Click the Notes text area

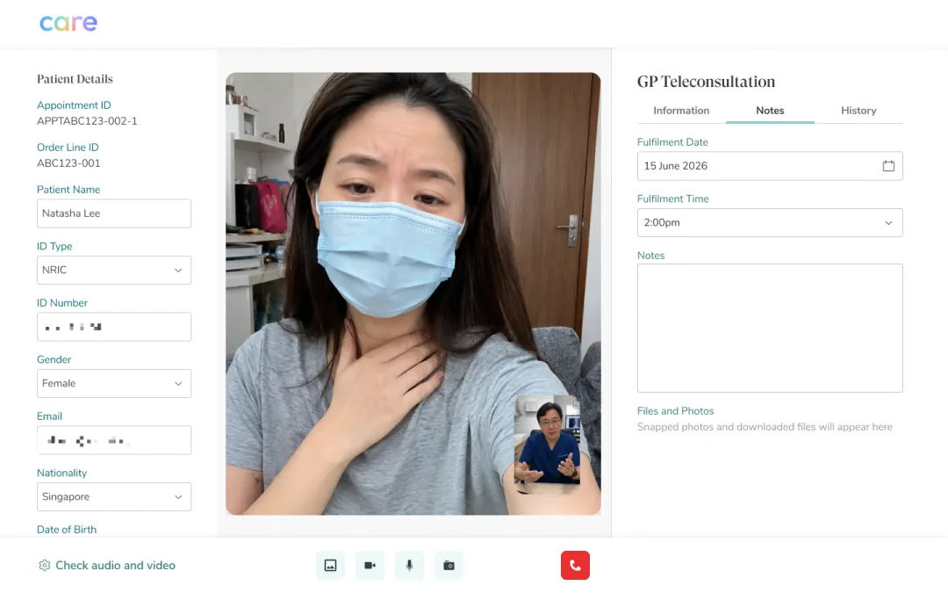(x=770, y=328)
